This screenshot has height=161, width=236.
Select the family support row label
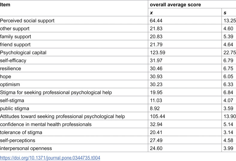(16, 37)
